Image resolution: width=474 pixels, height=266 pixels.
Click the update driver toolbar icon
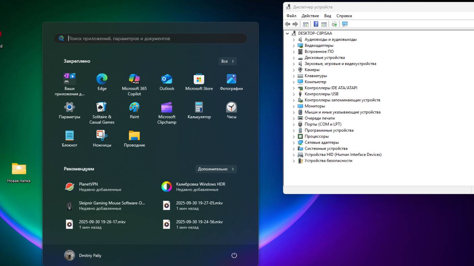[x=334, y=24]
